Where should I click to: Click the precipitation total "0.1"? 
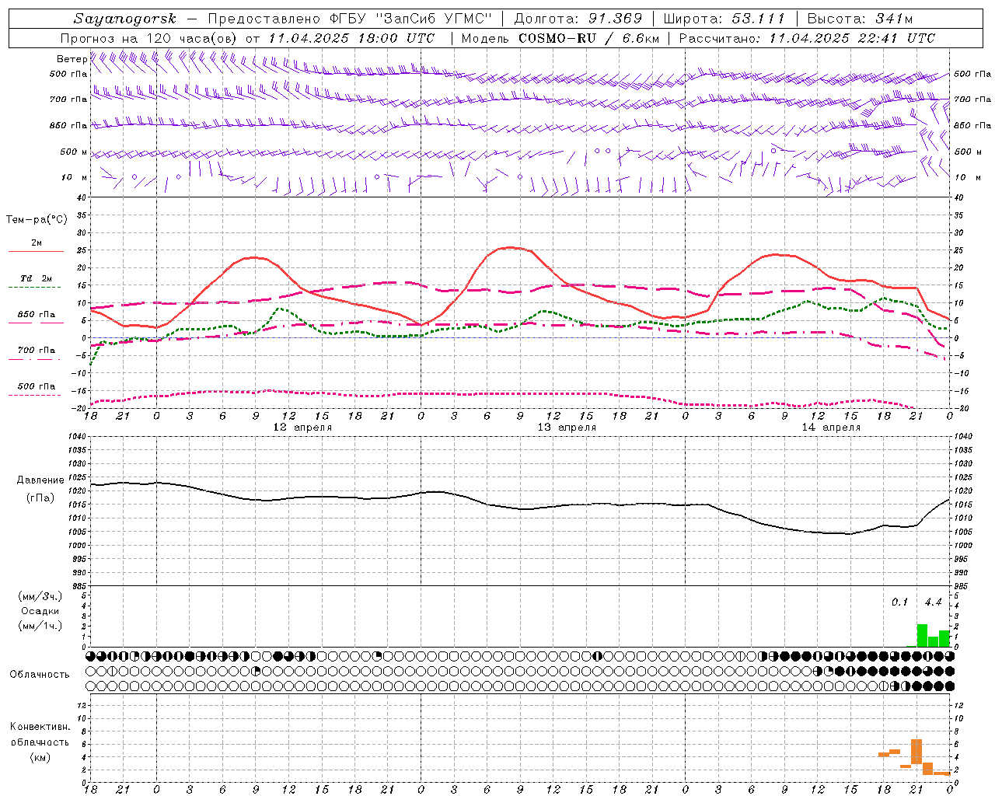(x=899, y=602)
